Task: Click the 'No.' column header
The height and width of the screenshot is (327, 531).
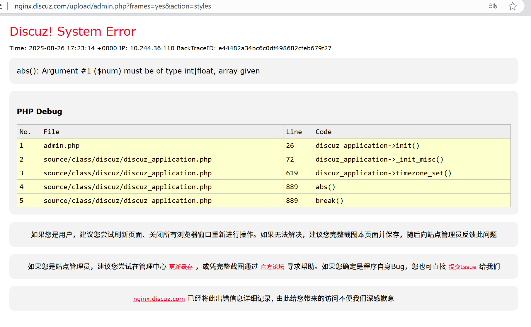Action: [29, 132]
